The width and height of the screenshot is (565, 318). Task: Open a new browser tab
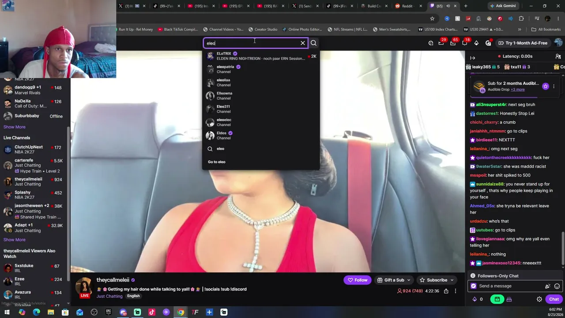coord(466,6)
